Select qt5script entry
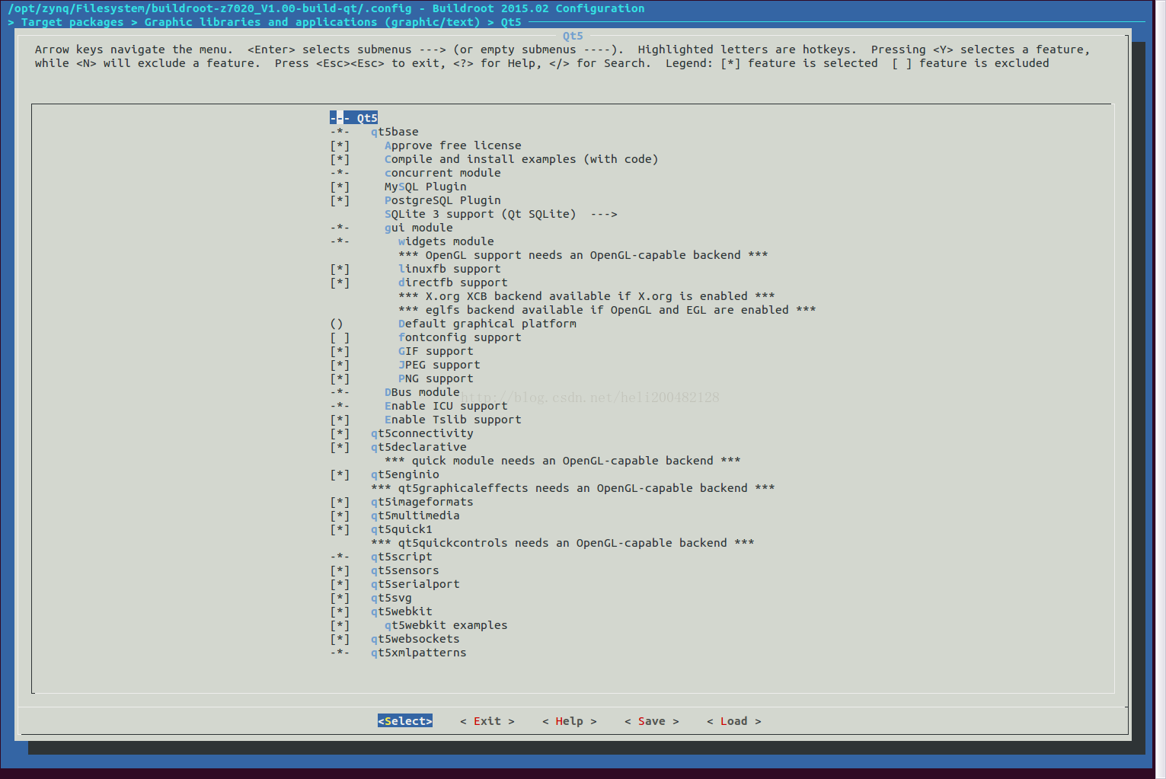Image resolution: width=1166 pixels, height=779 pixels. 401,557
